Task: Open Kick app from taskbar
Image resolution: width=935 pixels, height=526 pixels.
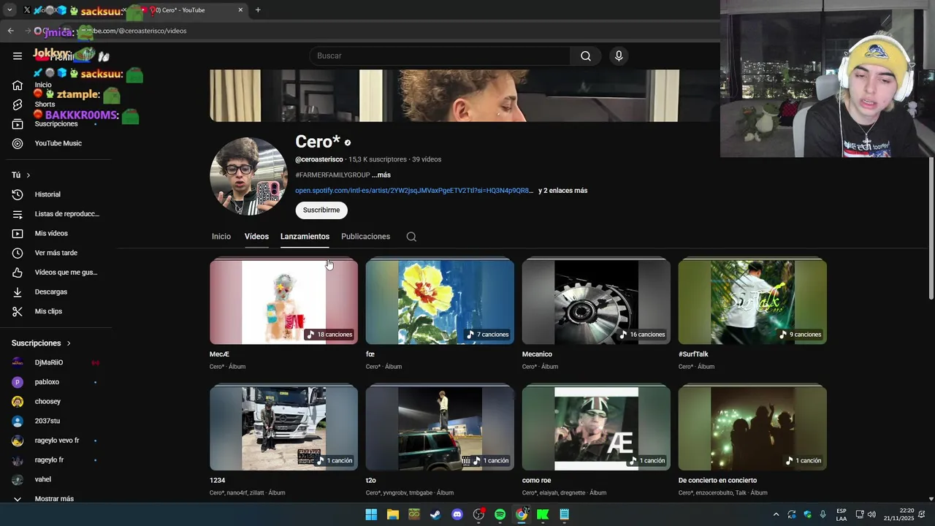Action: 543,514
